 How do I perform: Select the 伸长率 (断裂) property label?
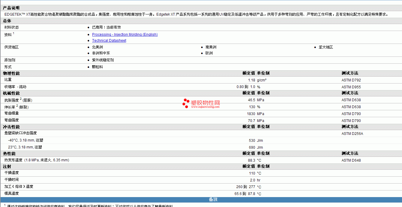tap(17, 107)
